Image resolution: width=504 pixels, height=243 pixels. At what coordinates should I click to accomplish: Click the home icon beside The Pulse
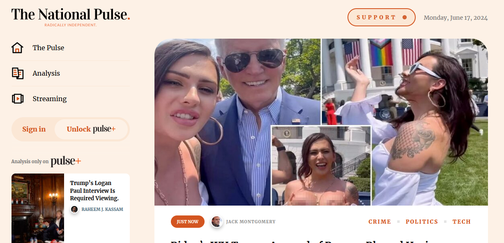click(17, 48)
